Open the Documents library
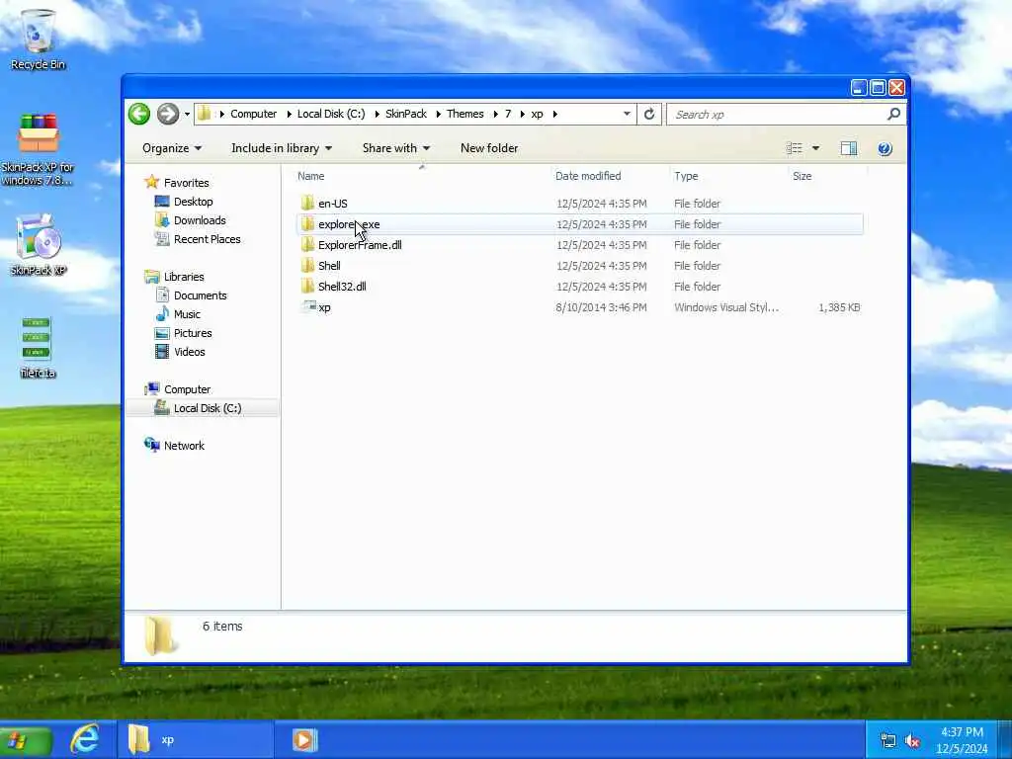This screenshot has height=759, width=1012. pyautogui.click(x=200, y=295)
